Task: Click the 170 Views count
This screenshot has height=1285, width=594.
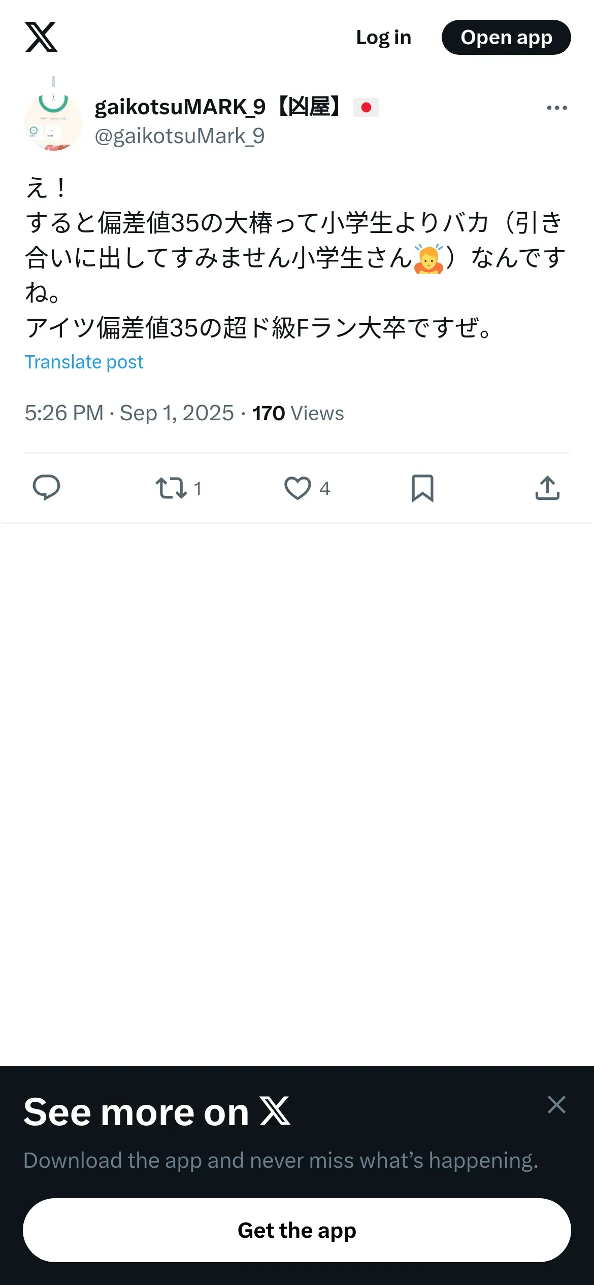Action: tap(298, 413)
